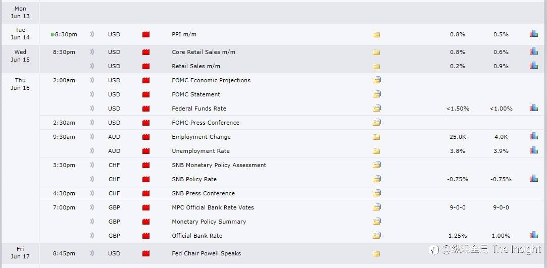Toggle the alert speaker for FOMC Press Conference
Screen dimensions: 547x268
[92, 123]
